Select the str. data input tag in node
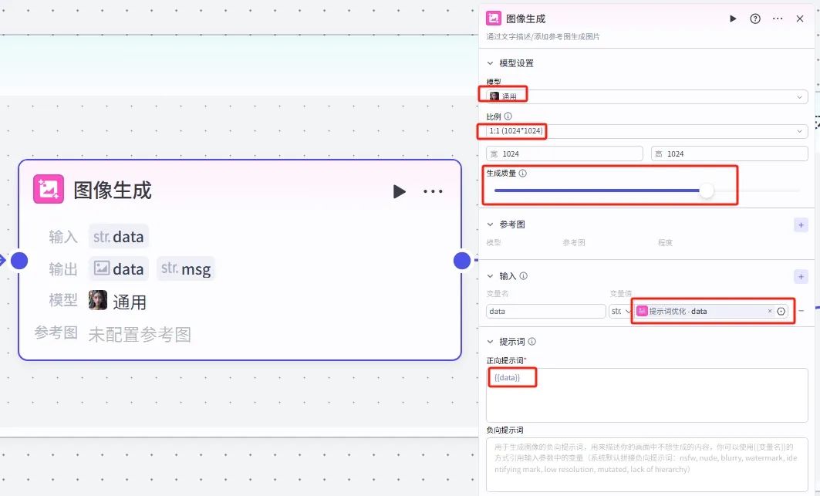Image resolution: width=820 pixels, height=496 pixels. click(x=119, y=237)
